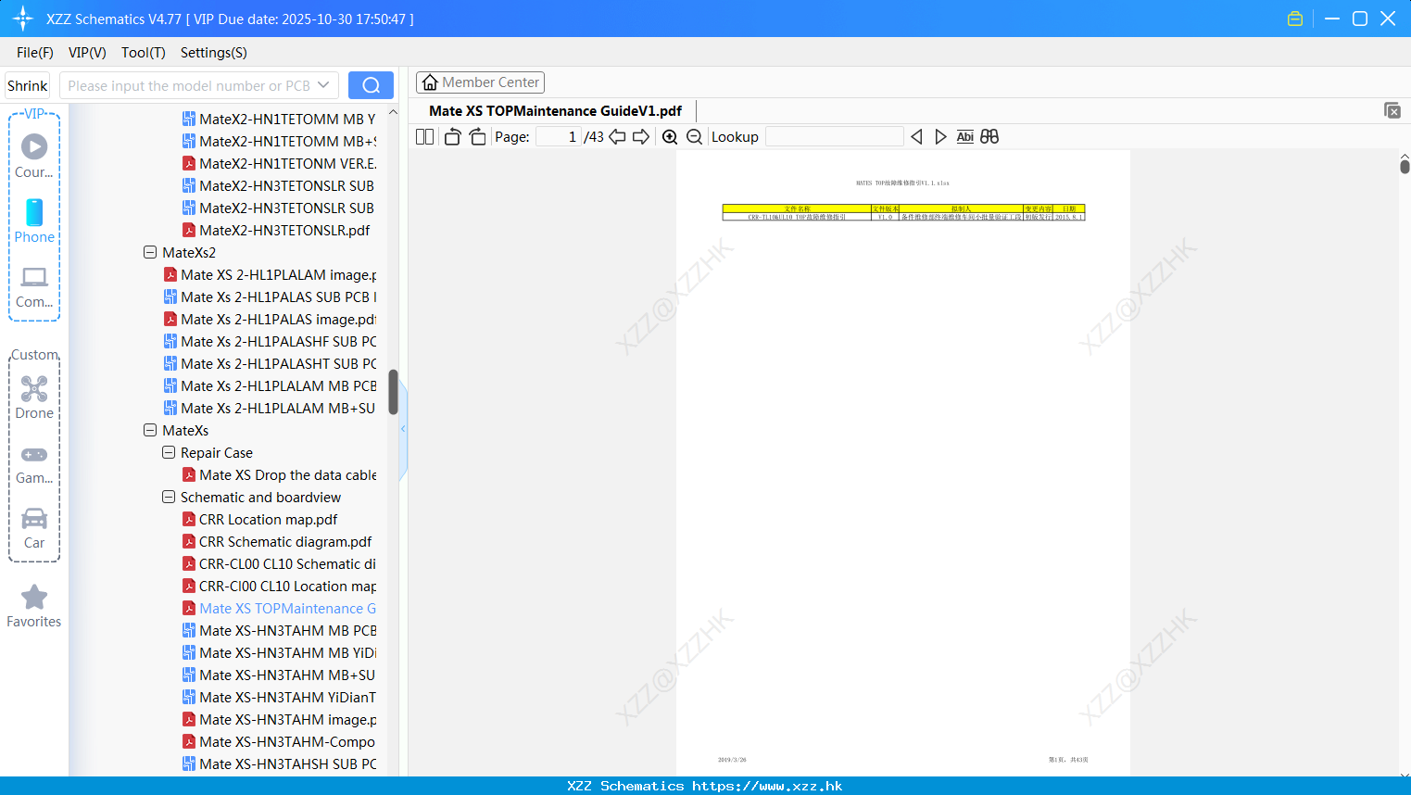Viewport: 1411px width, 795px height.
Task: Collapse the MateXs2 folder
Action: click(150, 252)
